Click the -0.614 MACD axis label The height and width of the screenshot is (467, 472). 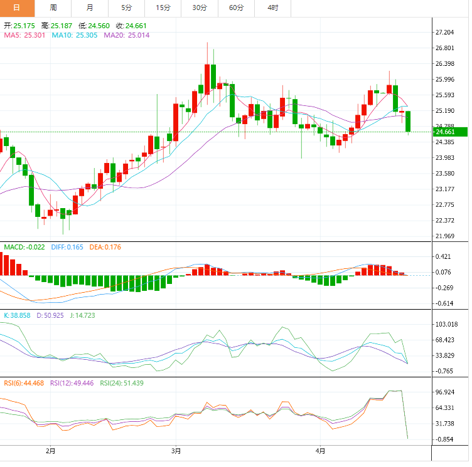coord(444,304)
